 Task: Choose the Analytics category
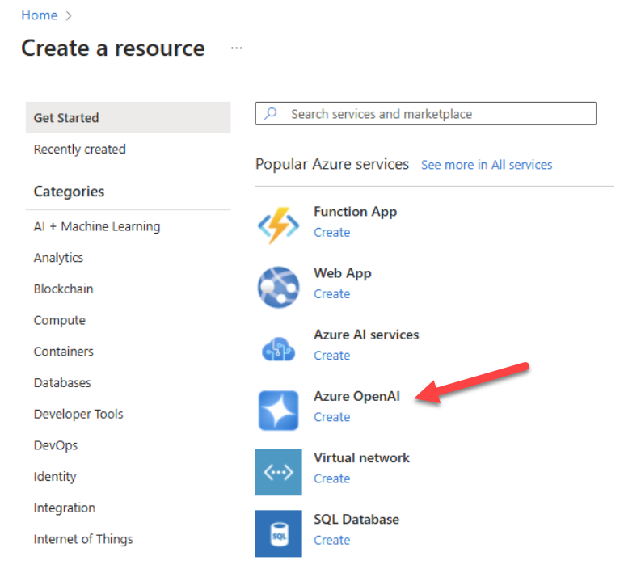tap(58, 258)
